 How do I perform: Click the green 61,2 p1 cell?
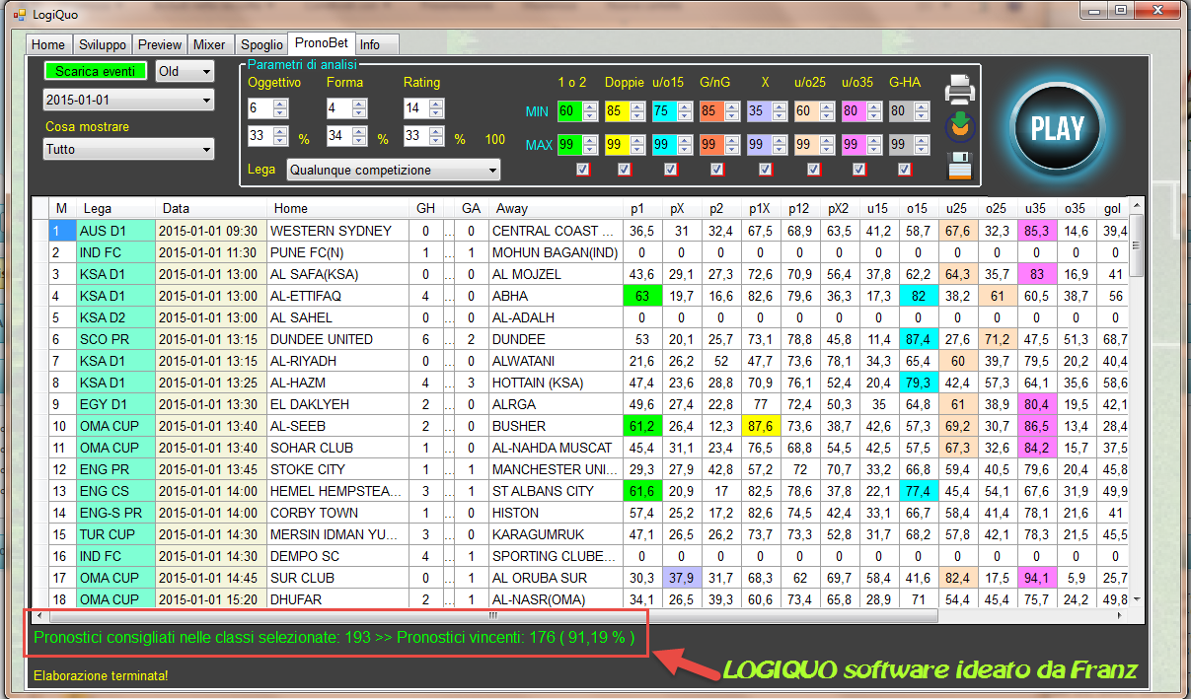pos(642,426)
